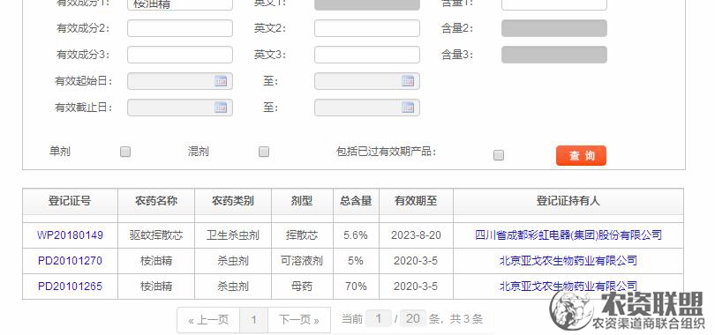
Task: Focus the current page number box 当前
Action: click(379, 318)
